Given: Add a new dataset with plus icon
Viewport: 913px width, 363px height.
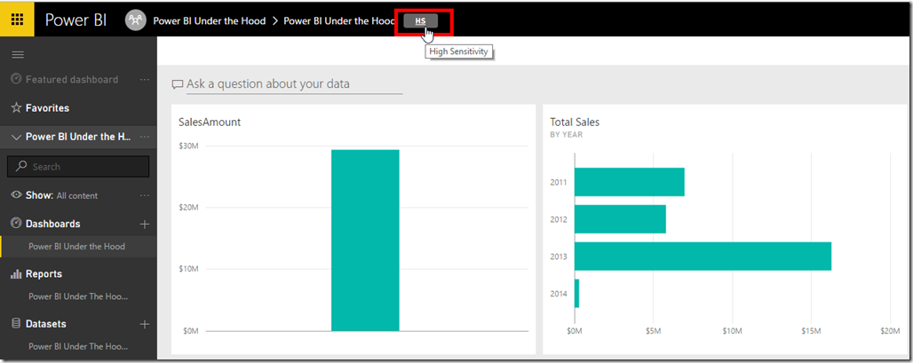Looking at the screenshot, I should (145, 324).
